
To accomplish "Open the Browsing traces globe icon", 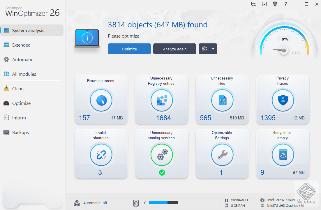I will pyautogui.click(x=101, y=100).
